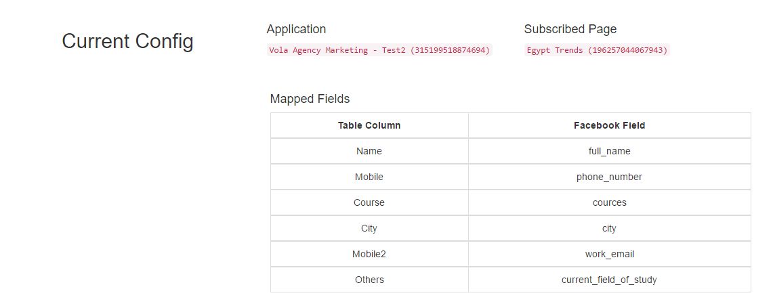773x306 pixels.
Task: Select the Egypt Trends page ID
Action: (597, 50)
